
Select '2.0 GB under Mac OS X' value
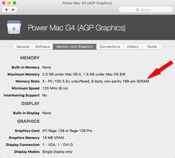(x=84, y=74)
